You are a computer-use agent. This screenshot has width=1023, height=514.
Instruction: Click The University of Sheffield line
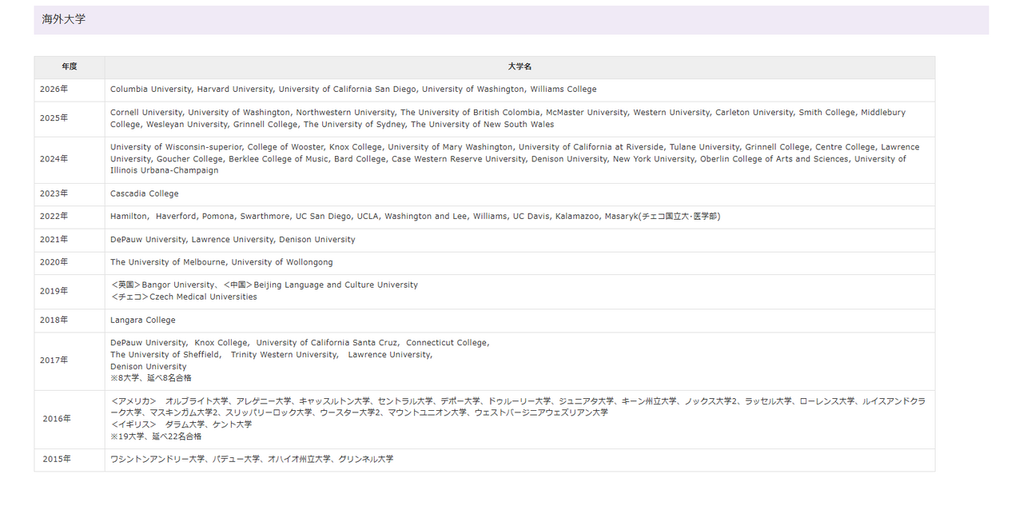point(272,355)
